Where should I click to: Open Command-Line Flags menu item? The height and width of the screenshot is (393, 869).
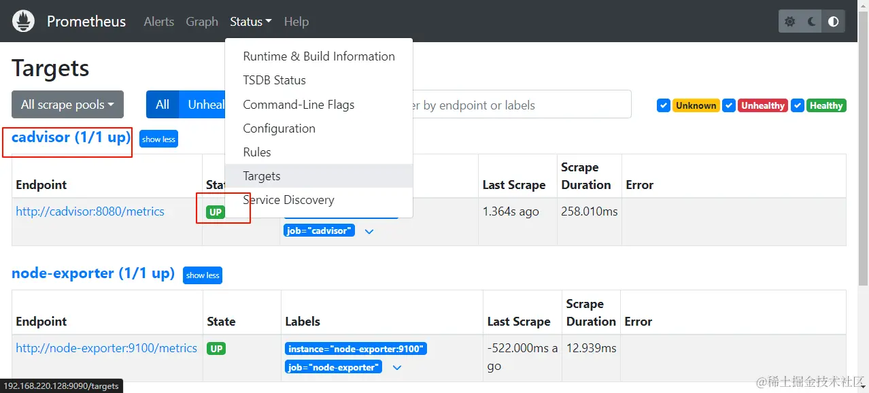tap(299, 105)
